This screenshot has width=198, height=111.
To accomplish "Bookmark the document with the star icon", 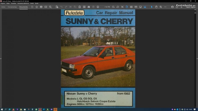I will click(37, 7).
